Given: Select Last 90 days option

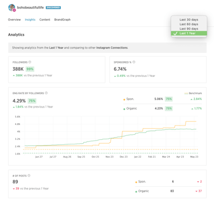Looking at the screenshot, I should pyautogui.click(x=189, y=28).
